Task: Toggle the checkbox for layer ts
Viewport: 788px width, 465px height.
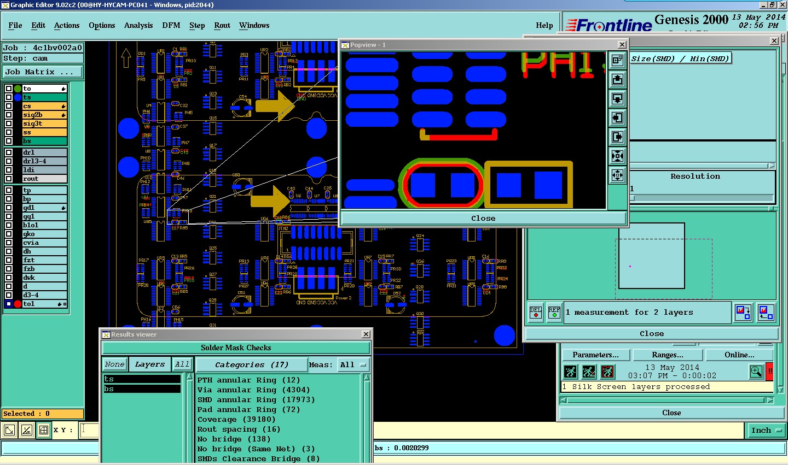Action: click(x=9, y=97)
